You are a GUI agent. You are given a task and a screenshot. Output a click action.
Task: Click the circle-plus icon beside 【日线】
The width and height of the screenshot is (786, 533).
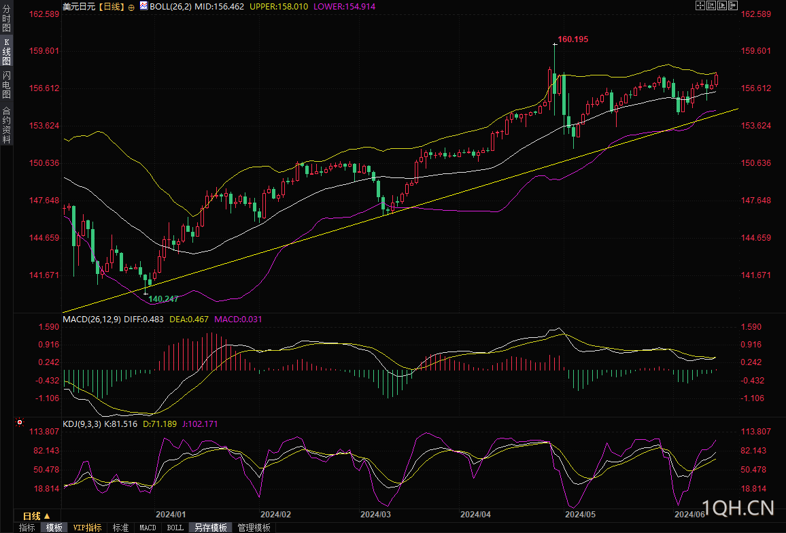pyautogui.click(x=131, y=7)
